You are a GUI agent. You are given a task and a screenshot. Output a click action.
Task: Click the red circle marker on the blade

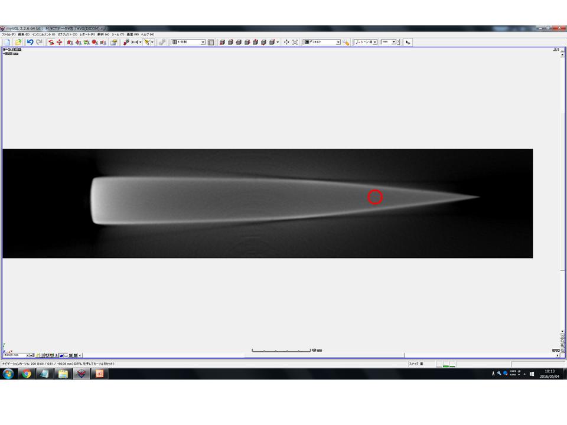375,197
